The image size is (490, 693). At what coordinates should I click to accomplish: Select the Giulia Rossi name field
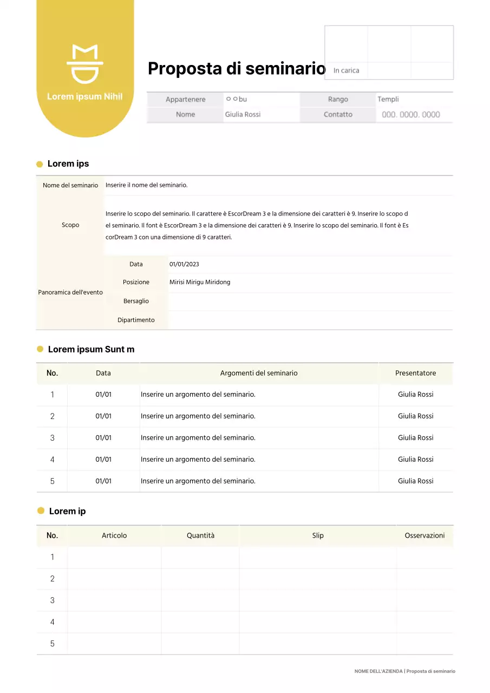pyautogui.click(x=243, y=114)
